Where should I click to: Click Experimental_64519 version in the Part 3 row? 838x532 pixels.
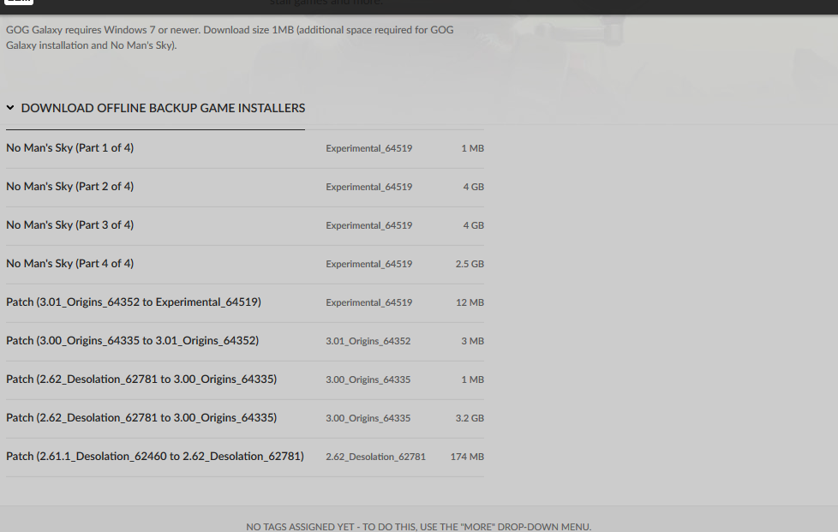tap(369, 225)
